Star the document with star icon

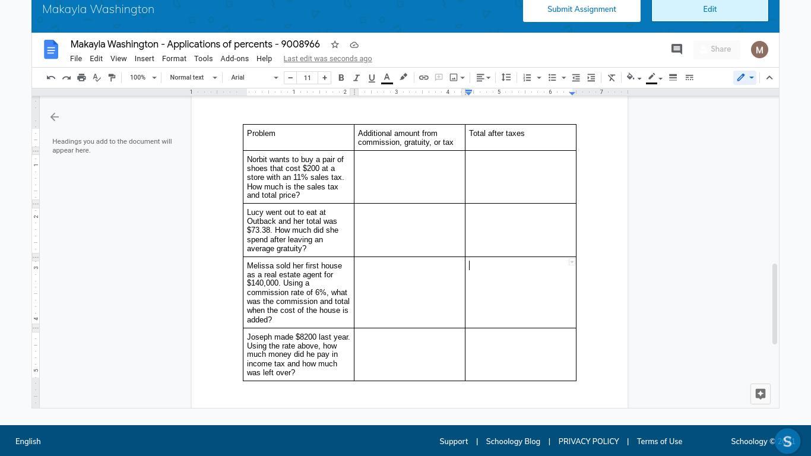tap(335, 45)
